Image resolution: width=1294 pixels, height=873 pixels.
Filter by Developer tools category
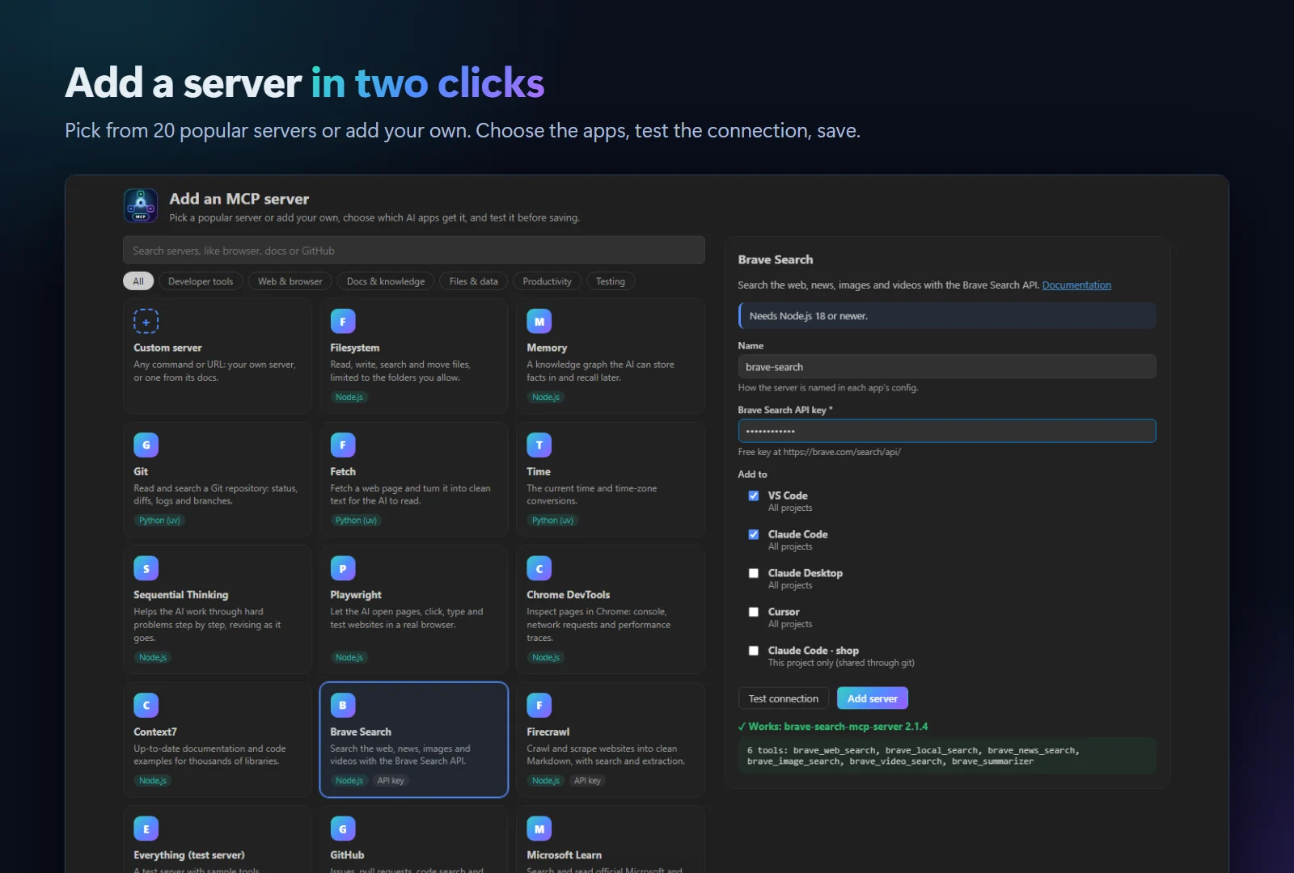(x=201, y=281)
